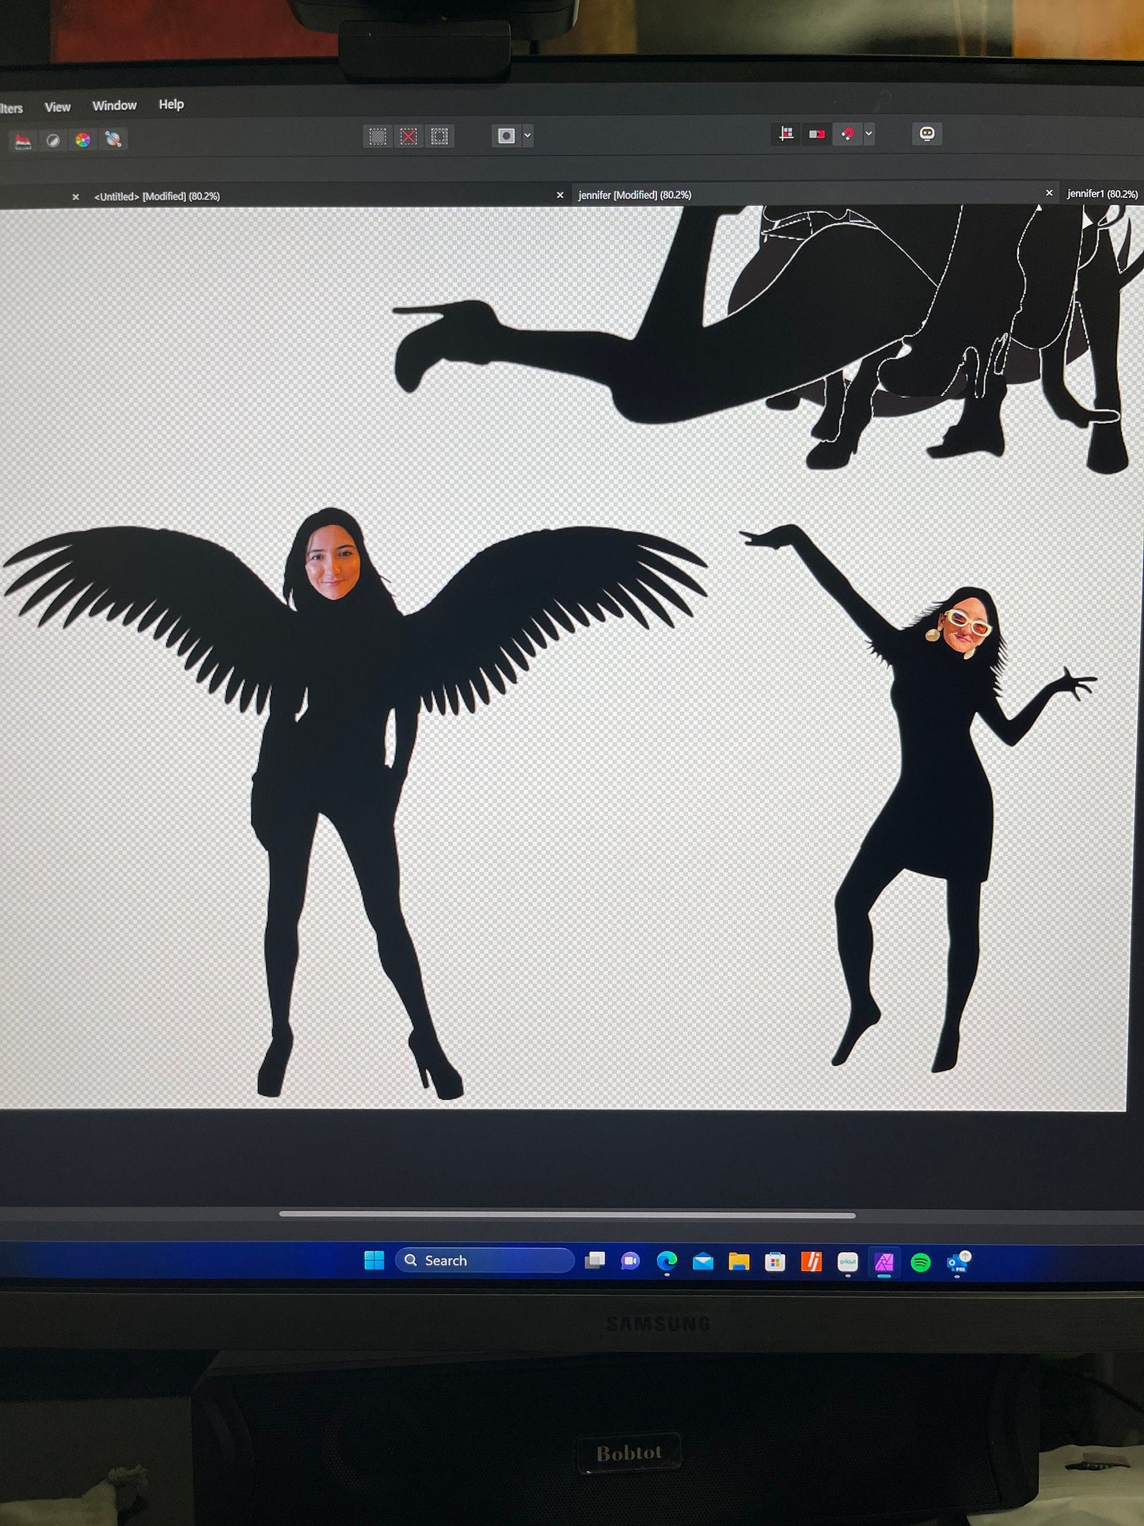1144x1526 pixels.
Task: Toggle the Quick Mask button
Action: coord(506,136)
